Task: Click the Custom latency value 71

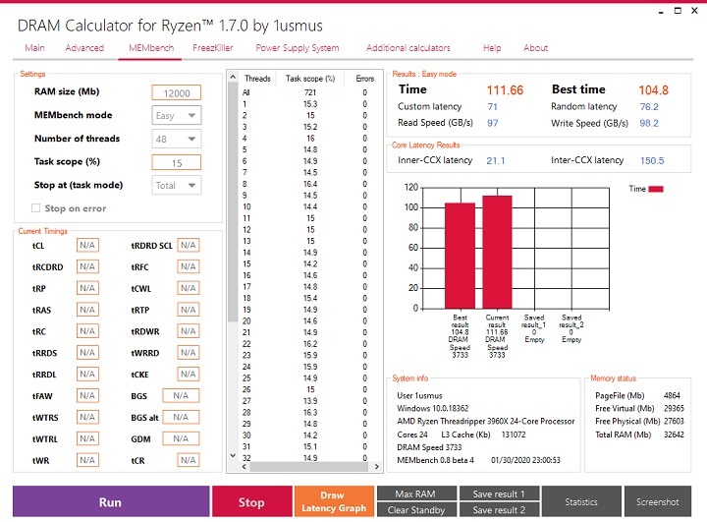Action: point(492,106)
